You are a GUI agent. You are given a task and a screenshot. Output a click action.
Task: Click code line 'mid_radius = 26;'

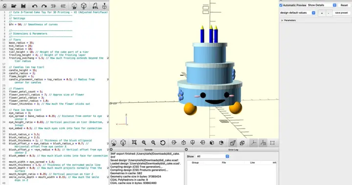pyautogui.click(x=21, y=46)
